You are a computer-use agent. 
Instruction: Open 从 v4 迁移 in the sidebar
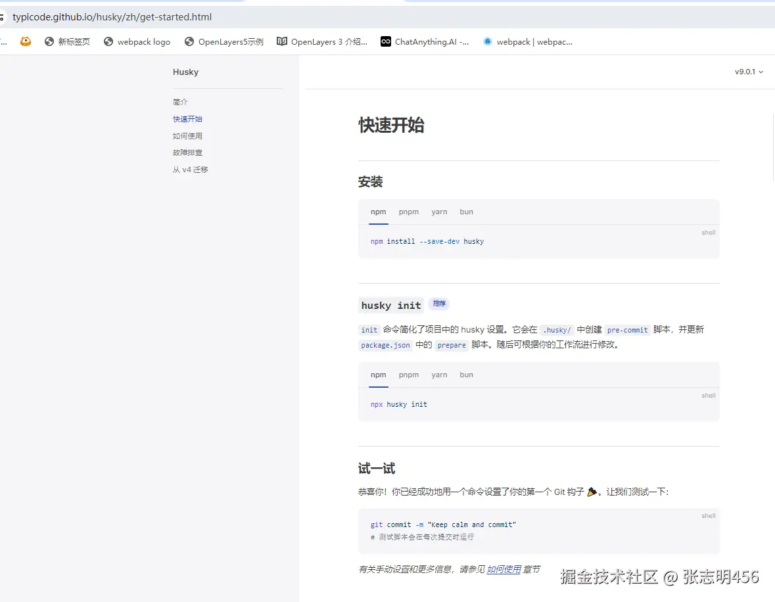coord(190,170)
